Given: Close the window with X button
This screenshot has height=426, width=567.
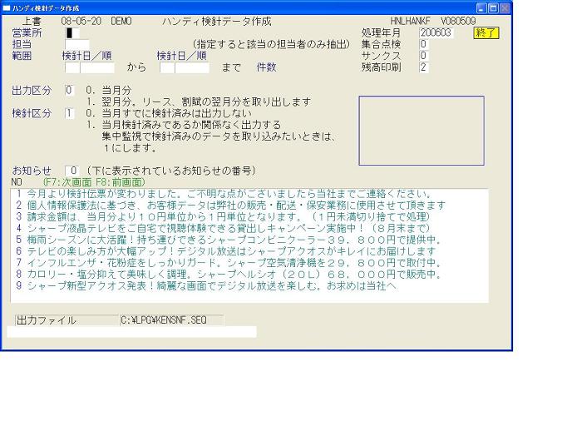Looking at the screenshot, I should [x=505, y=8].
